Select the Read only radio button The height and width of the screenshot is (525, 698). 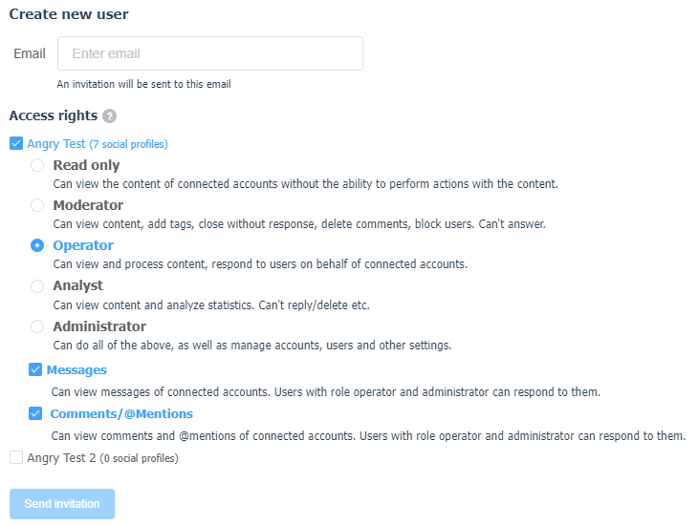tap(37, 165)
